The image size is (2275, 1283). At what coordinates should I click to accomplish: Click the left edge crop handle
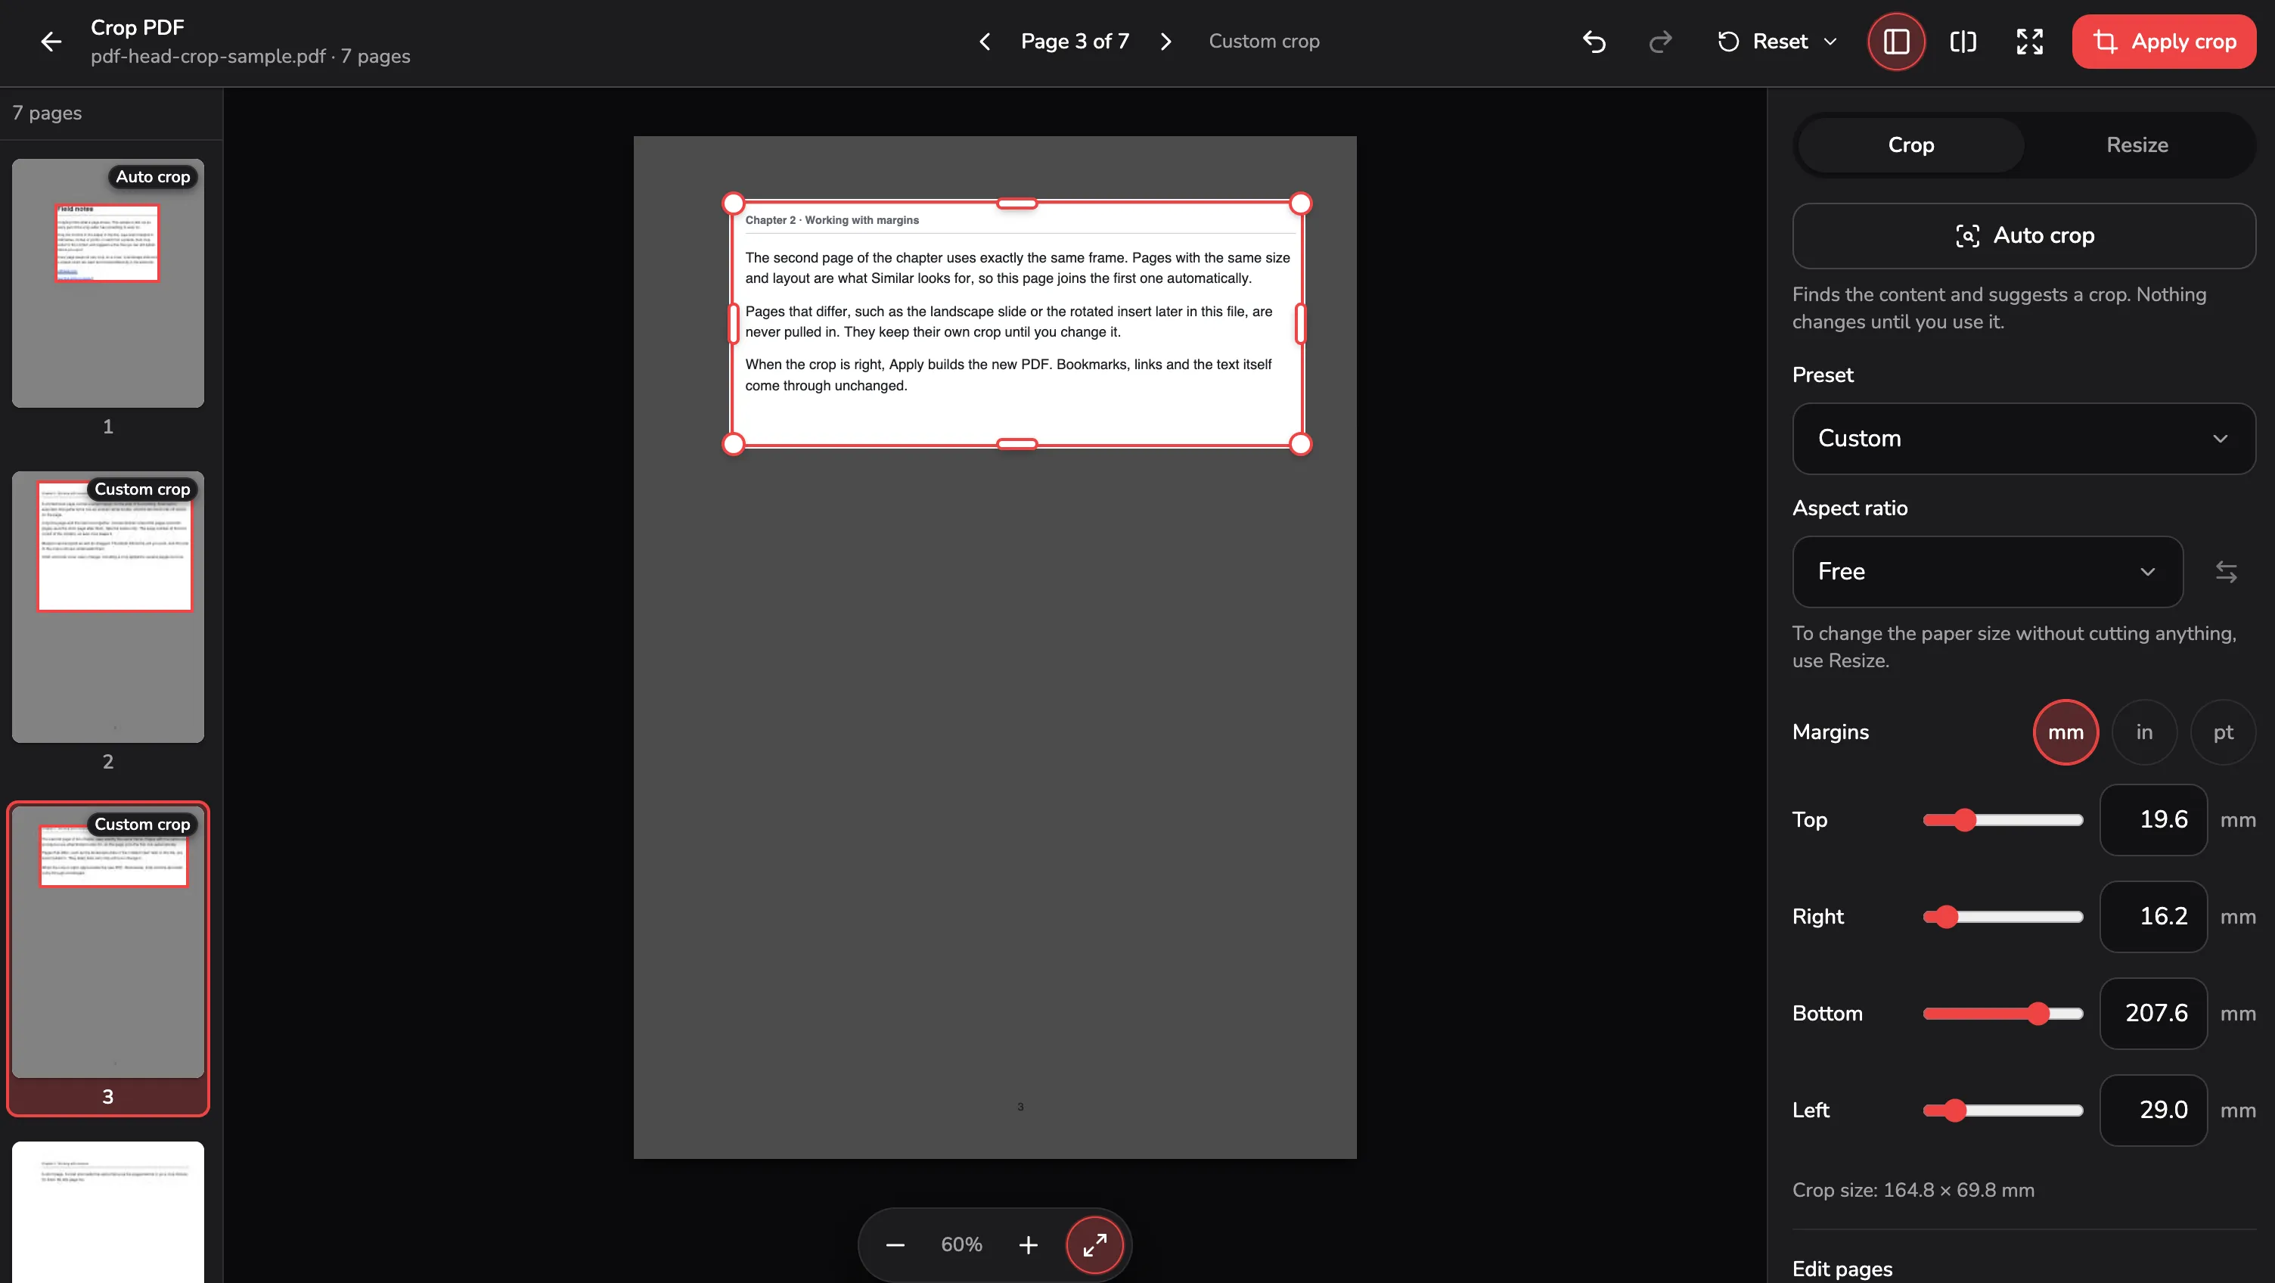pos(733,324)
